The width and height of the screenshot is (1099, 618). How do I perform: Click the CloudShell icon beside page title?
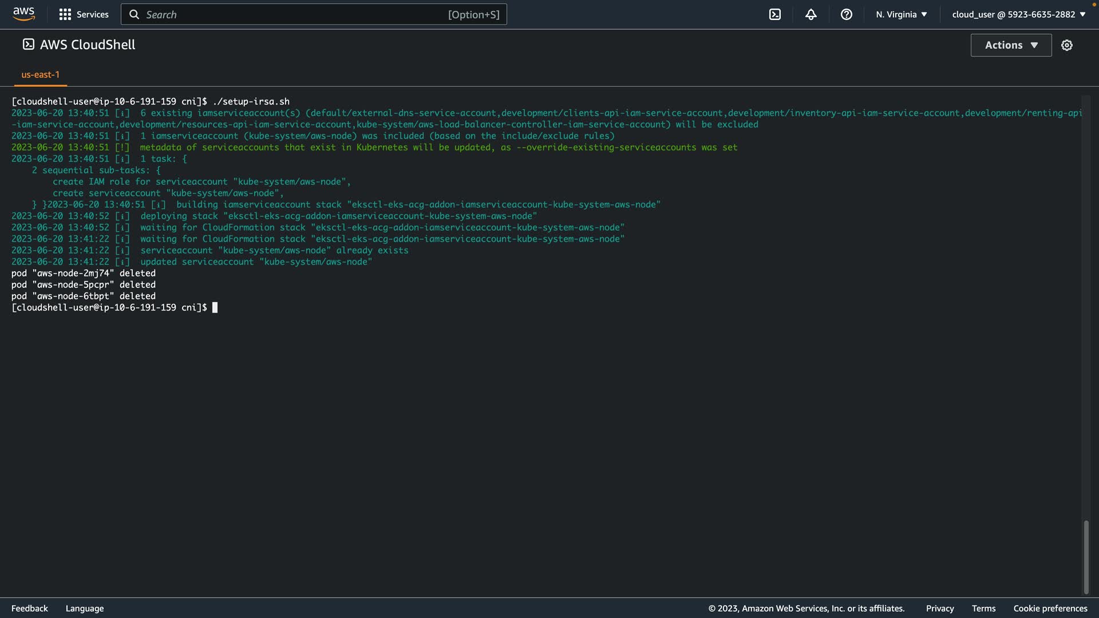pos(28,45)
